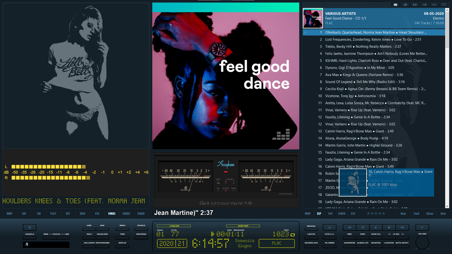Toggle the MAX button

pos(102,229)
